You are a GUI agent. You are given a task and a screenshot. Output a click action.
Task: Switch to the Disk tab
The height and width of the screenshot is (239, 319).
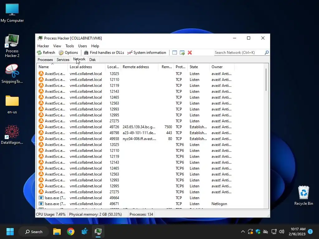click(92, 59)
